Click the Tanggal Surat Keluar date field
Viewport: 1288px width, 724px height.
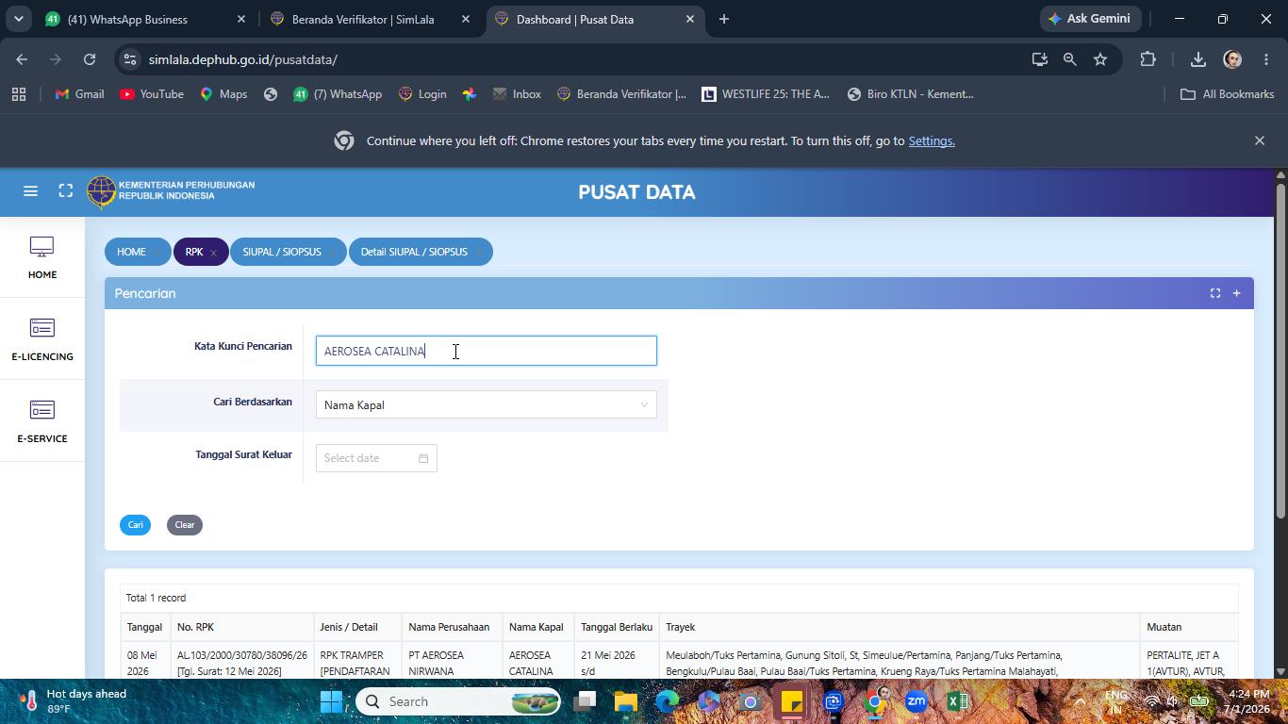tap(376, 458)
